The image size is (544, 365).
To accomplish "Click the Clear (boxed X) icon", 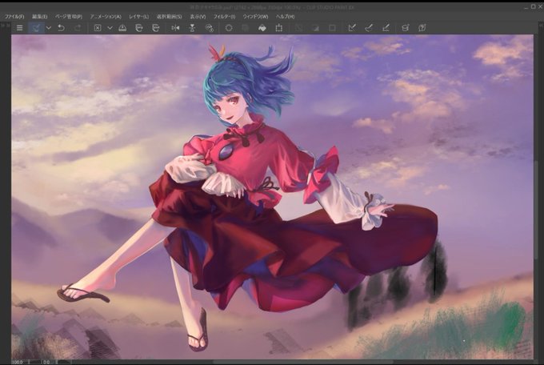I will click(98, 28).
